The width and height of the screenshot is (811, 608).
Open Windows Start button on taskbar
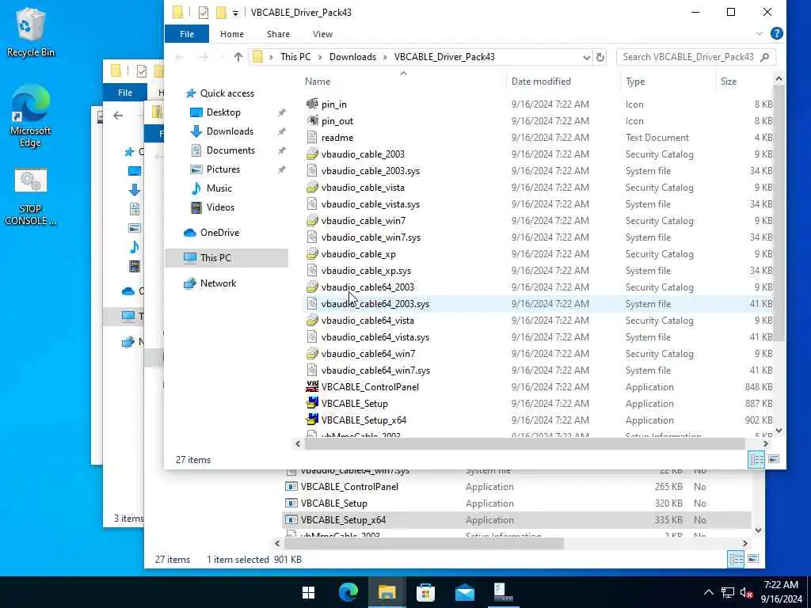point(308,592)
